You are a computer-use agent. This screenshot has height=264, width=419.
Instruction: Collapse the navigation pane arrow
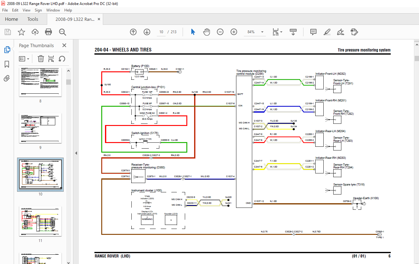tap(76, 153)
